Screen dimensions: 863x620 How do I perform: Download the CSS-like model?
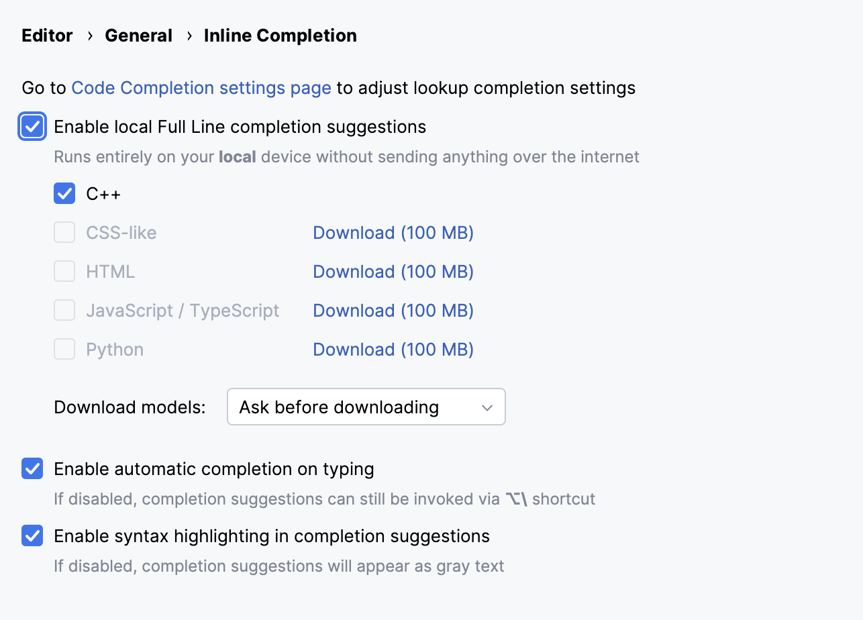[x=393, y=232]
